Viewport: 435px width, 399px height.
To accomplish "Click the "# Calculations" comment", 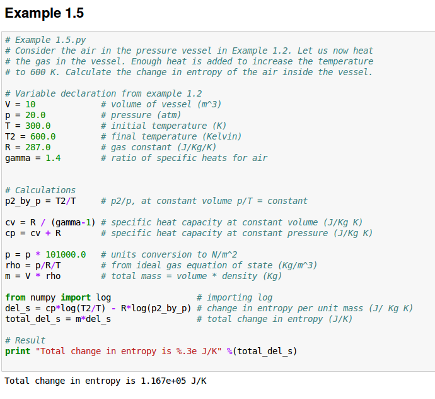I will (40, 190).
